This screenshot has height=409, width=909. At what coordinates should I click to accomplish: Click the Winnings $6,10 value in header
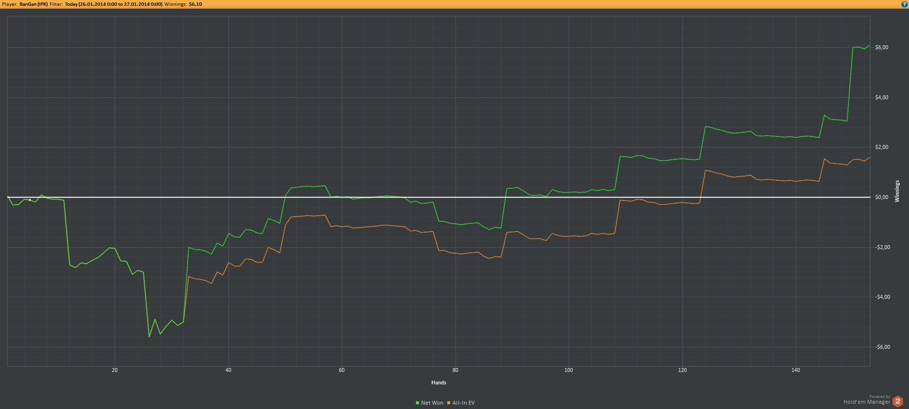coord(196,4)
